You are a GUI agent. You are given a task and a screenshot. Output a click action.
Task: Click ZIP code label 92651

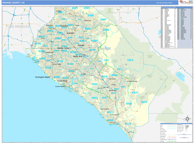[95, 98]
